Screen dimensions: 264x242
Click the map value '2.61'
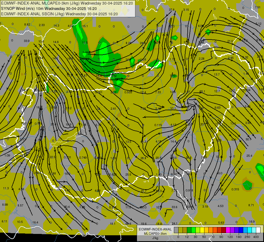click(x=113, y=109)
